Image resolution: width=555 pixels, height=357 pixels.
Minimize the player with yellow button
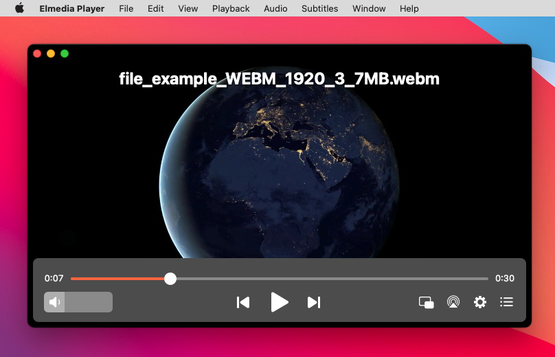[x=51, y=54]
